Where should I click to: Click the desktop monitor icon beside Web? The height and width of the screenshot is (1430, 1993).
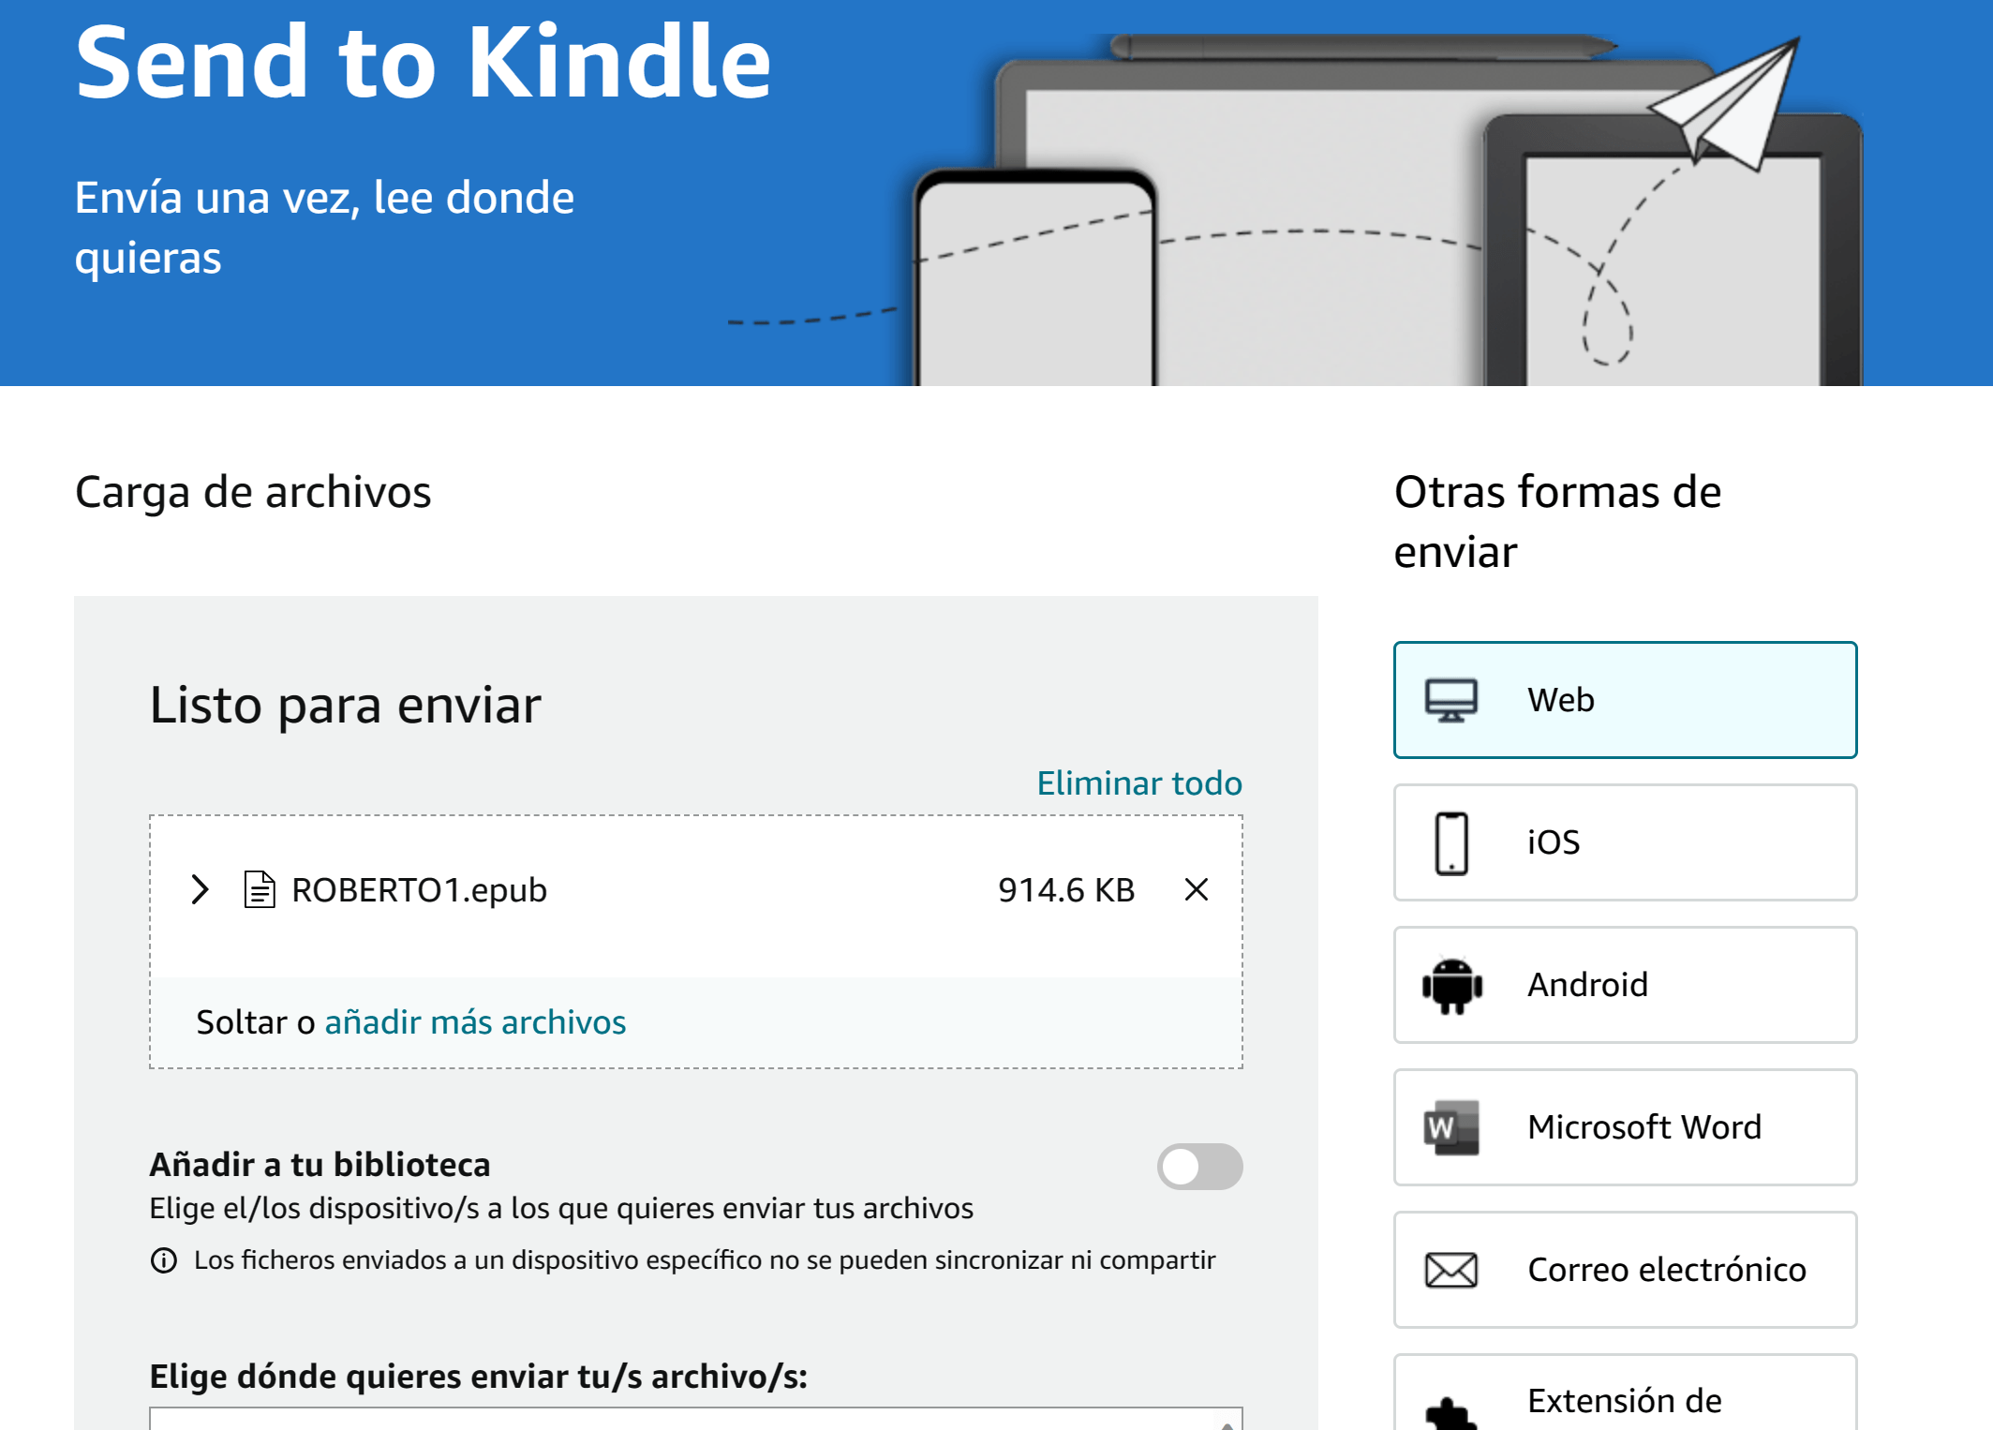click(1450, 700)
